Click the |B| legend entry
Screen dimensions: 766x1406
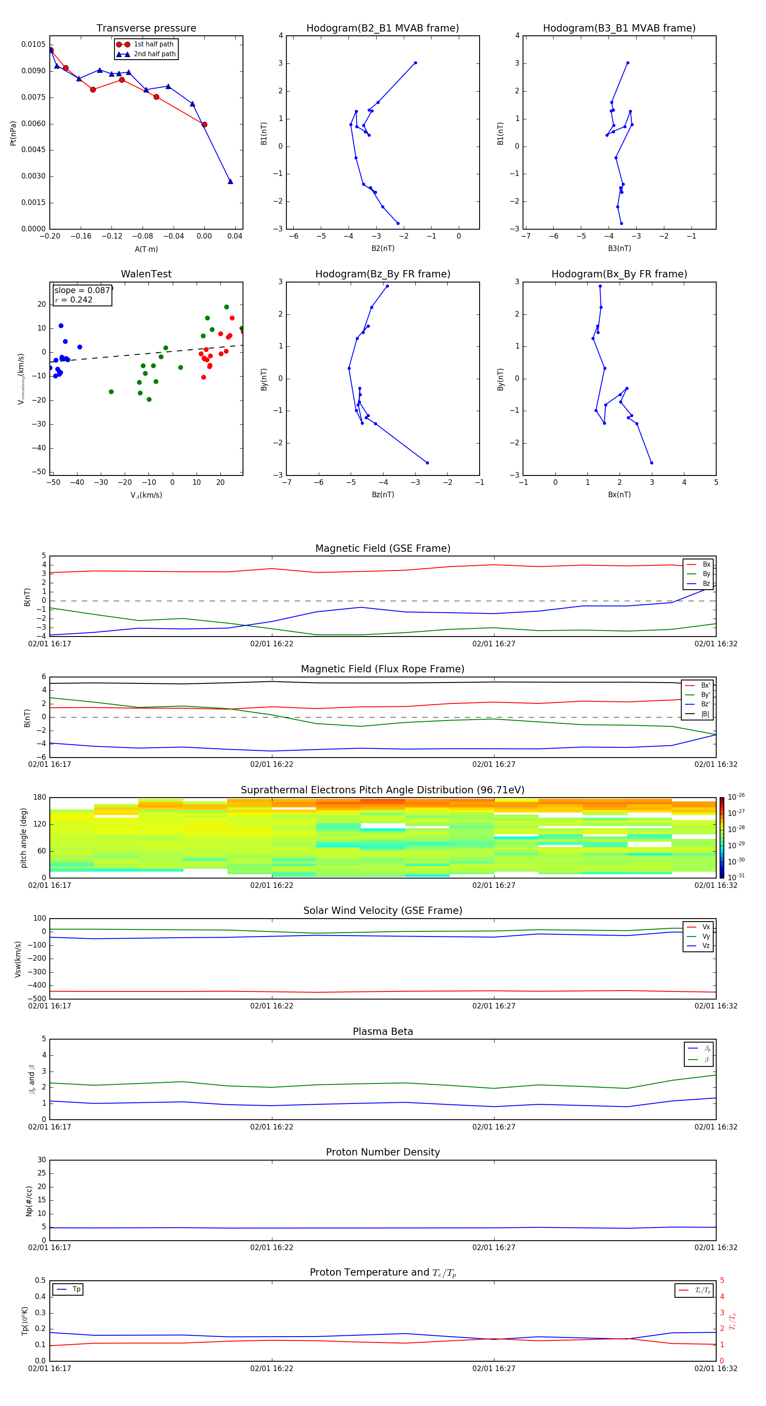pos(697,714)
